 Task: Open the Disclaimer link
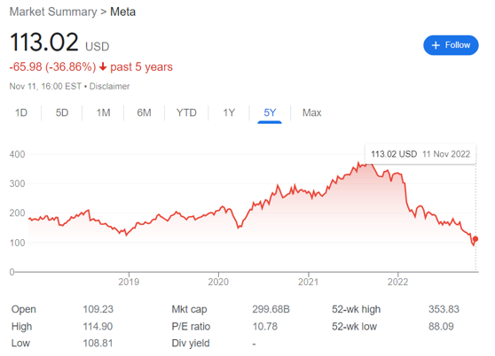[109, 86]
